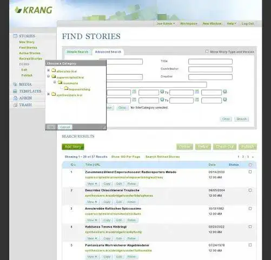
Task: Click the Title input field
Action: coord(210,62)
